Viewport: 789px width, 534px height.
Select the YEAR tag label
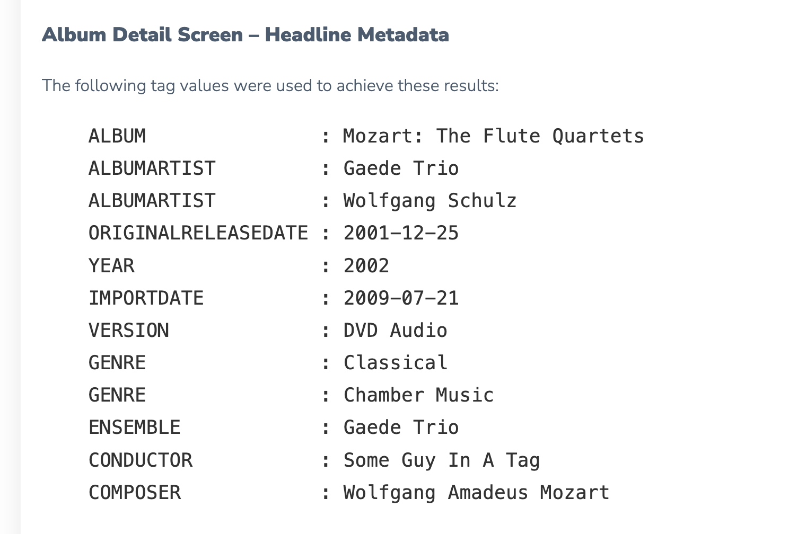tap(111, 265)
